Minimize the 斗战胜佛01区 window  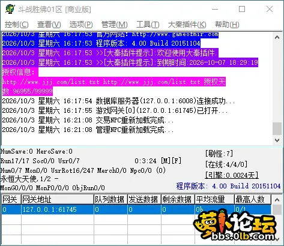pyautogui.click(x=215, y=9)
